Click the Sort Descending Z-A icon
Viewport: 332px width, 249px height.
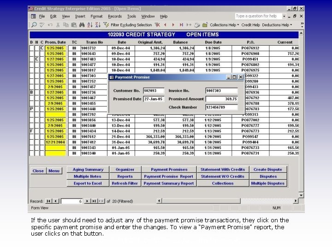click(98, 25)
